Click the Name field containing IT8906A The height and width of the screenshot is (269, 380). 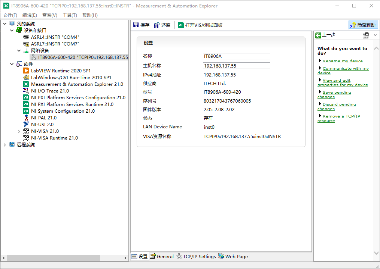point(237,56)
